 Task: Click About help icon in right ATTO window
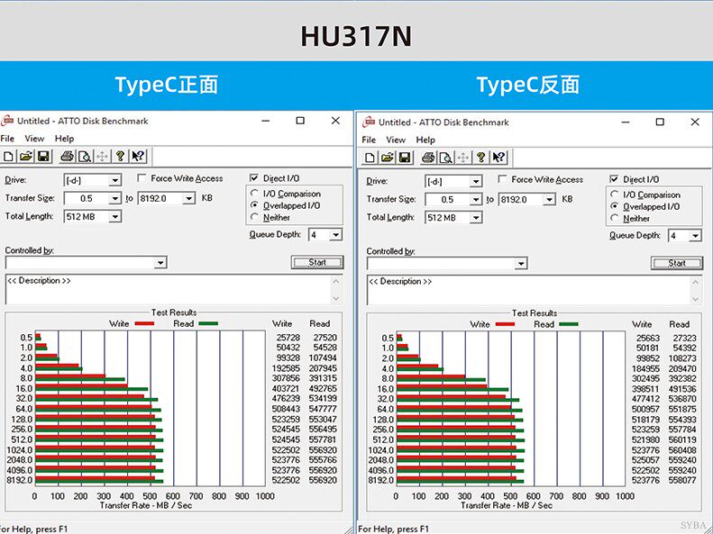tap(481, 158)
